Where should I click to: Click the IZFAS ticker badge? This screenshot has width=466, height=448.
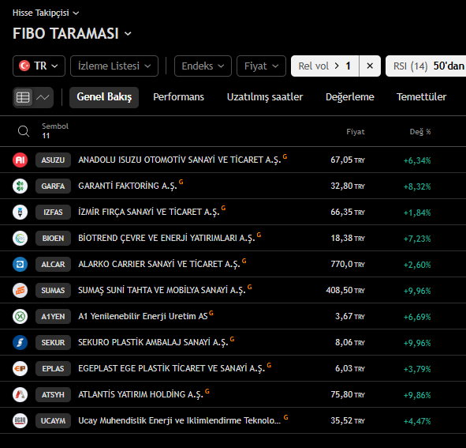(x=53, y=212)
